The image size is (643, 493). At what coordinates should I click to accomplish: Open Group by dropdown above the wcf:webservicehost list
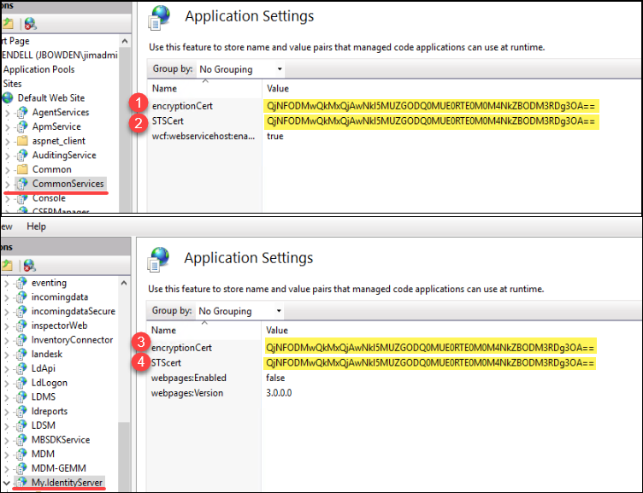(240, 68)
